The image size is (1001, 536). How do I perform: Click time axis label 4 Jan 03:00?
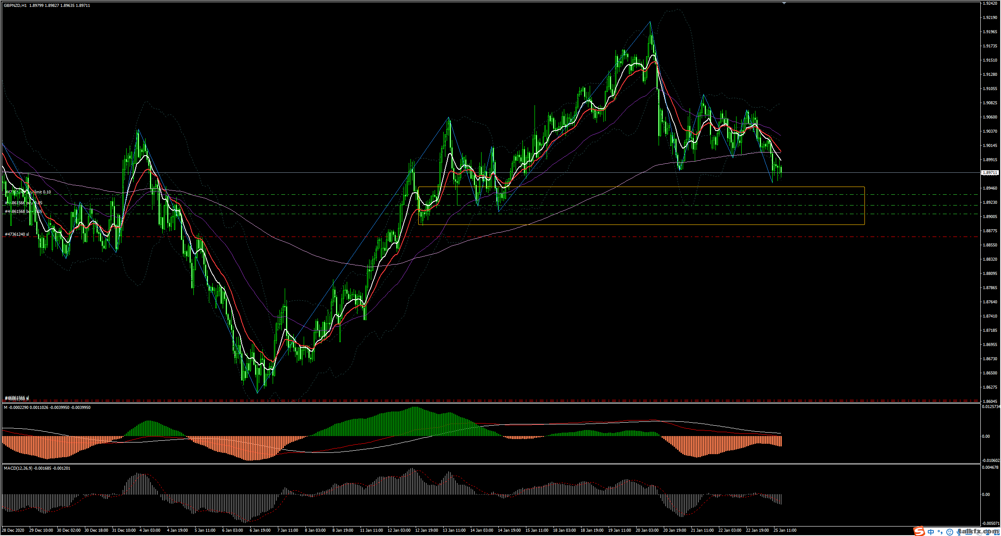[149, 530]
